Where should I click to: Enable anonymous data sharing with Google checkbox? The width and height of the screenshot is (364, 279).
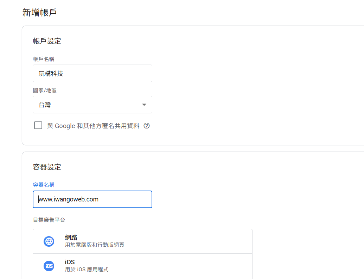(x=38, y=125)
